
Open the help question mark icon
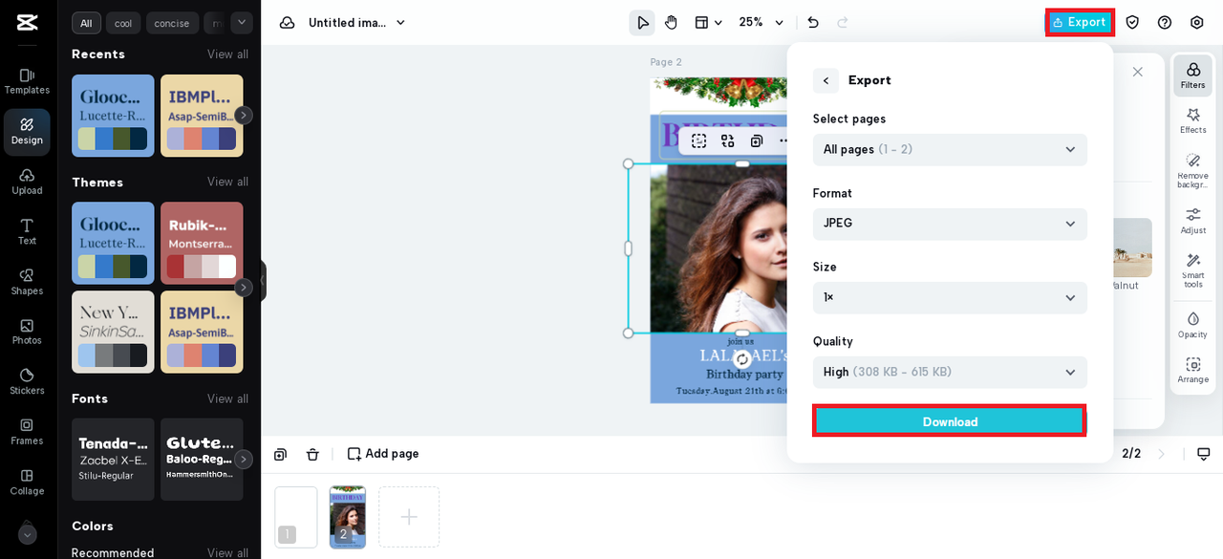1165,23
